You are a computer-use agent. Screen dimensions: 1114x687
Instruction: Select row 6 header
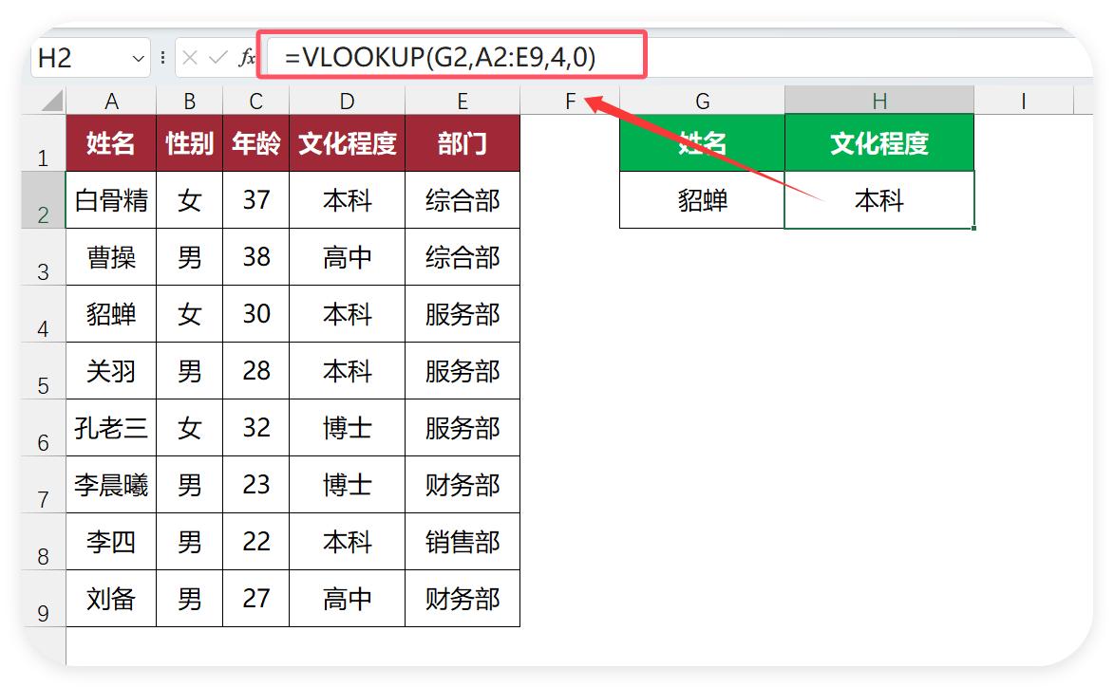(44, 427)
